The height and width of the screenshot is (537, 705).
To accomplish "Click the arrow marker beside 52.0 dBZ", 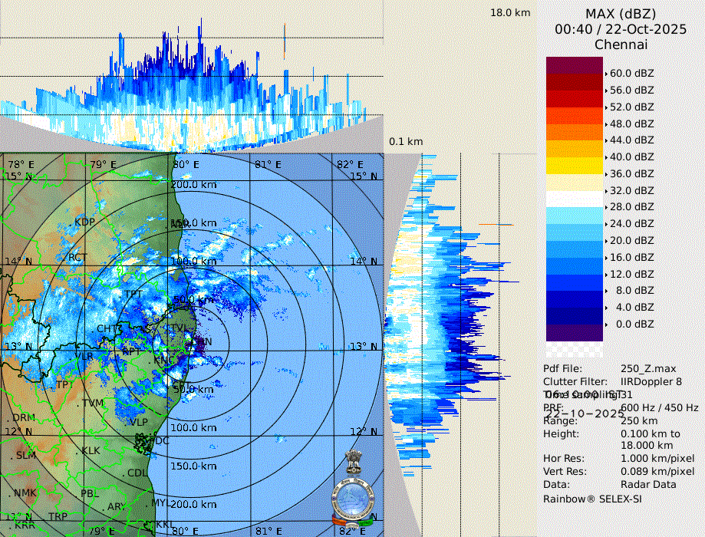I will click(x=607, y=107).
